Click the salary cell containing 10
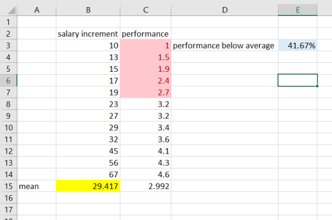The image size is (332, 220). tap(88, 46)
